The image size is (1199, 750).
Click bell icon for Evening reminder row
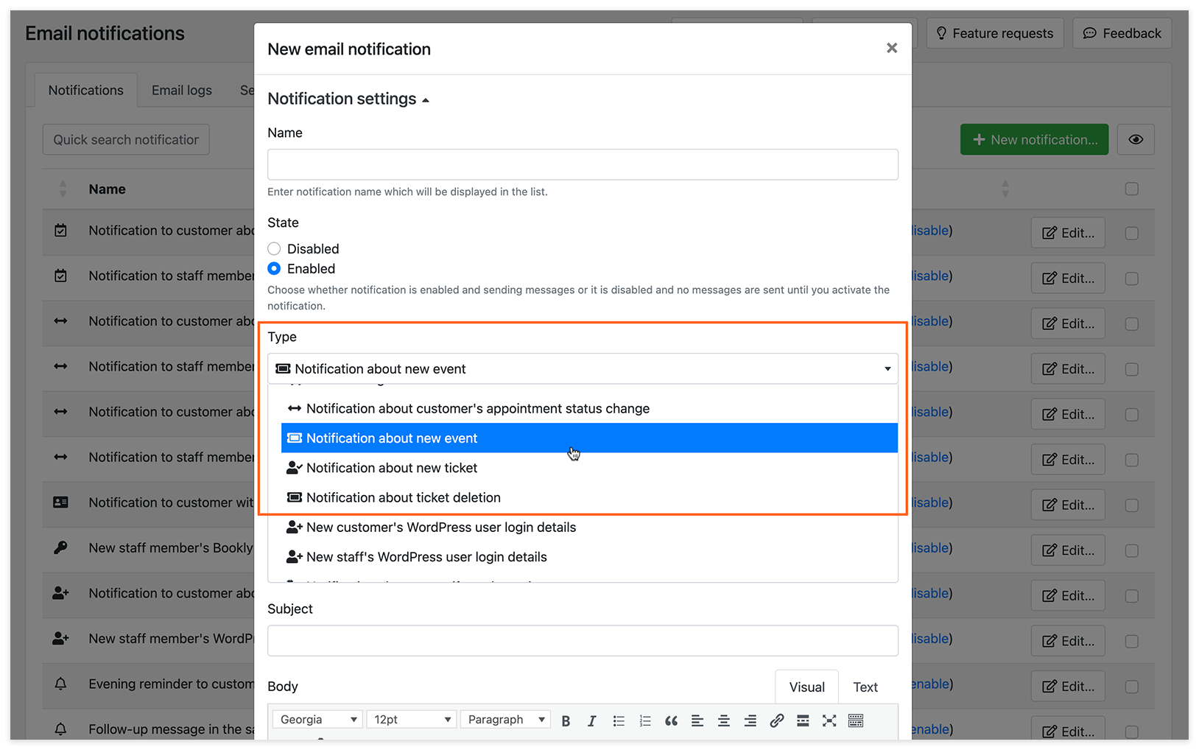click(x=60, y=684)
